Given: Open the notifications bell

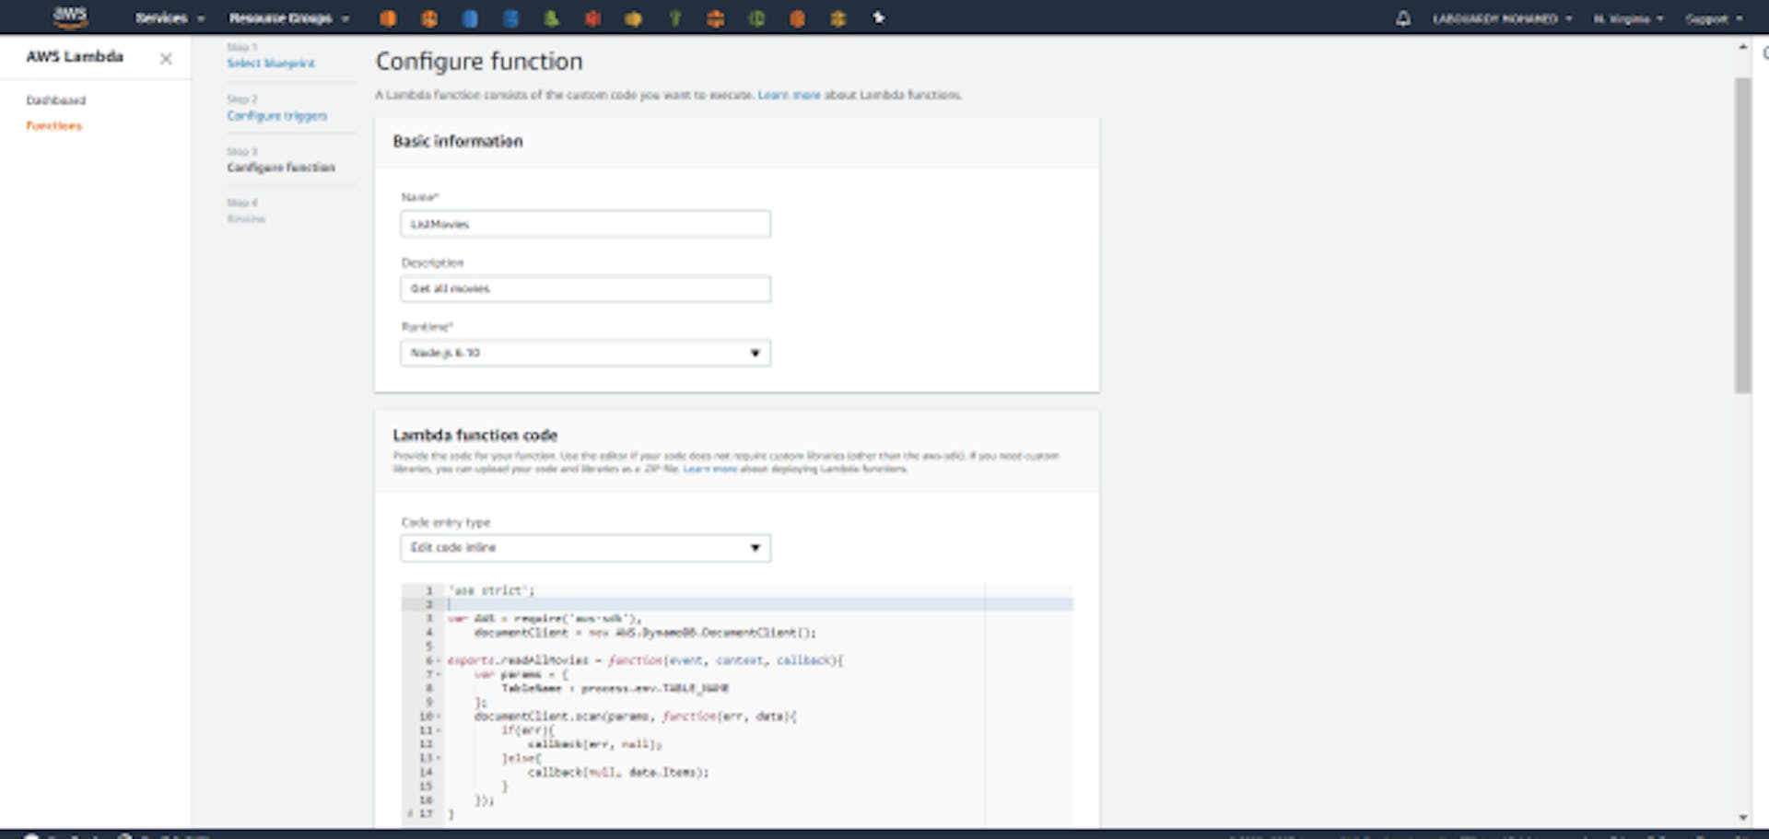Looking at the screenshot, I should point(1402,17).
